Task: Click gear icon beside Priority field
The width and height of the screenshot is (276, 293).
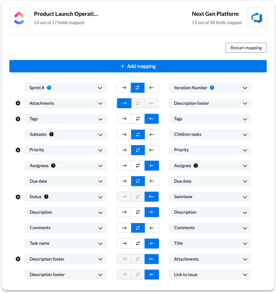Action: [x=18, y=150]
